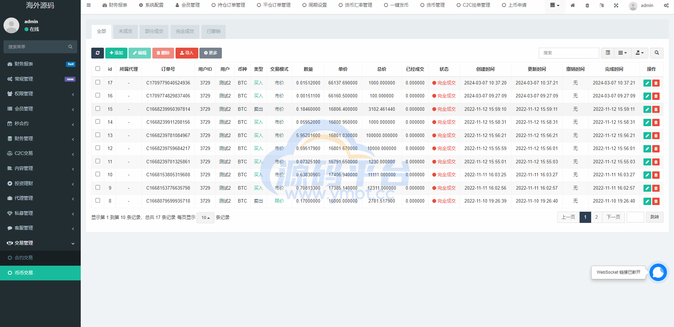674x327 pixels.
Task: Click the 导入 import button
Action: [187, 53]
